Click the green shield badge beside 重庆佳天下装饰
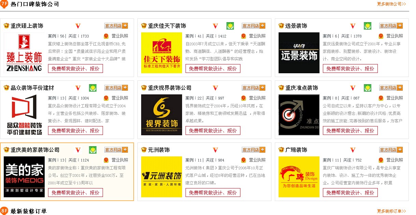Screen dimensions: 416x215 click(230, 26)
